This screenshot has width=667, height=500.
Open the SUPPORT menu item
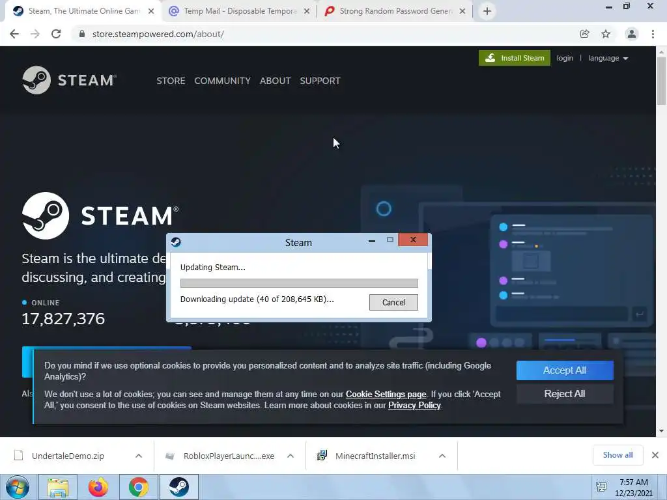[320, 81]
